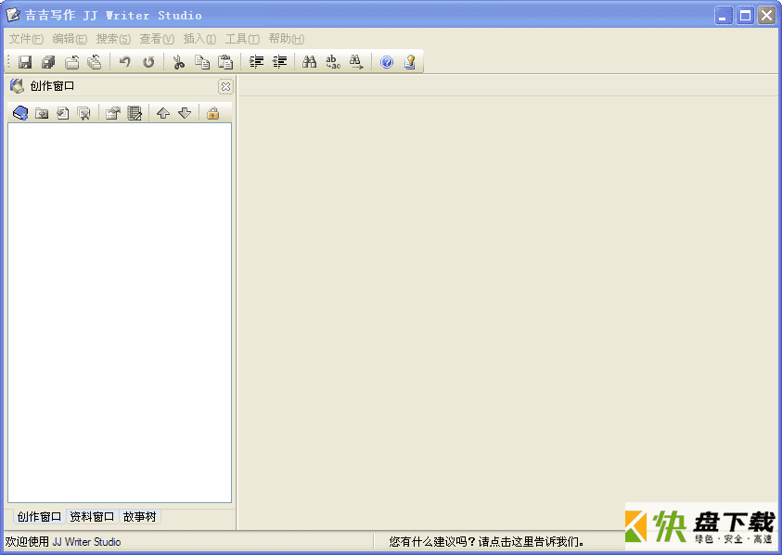Screen dimensions: 782x555
Task: Open item properties icon in creation panel
Action: 113,114
